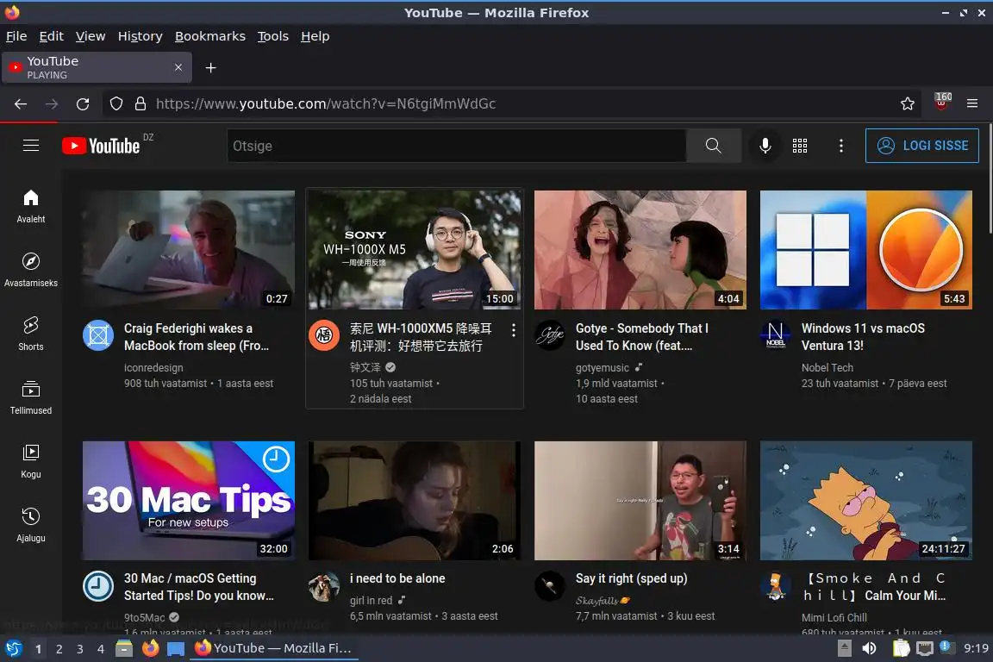Open the History menu

140,36
